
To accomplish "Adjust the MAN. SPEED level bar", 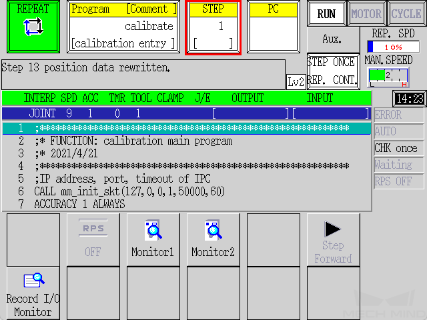I will 388,77.
